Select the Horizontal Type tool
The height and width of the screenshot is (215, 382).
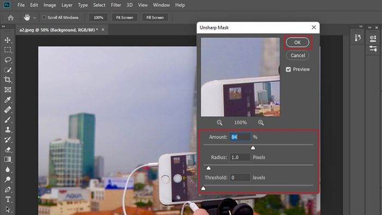[8, 199]
